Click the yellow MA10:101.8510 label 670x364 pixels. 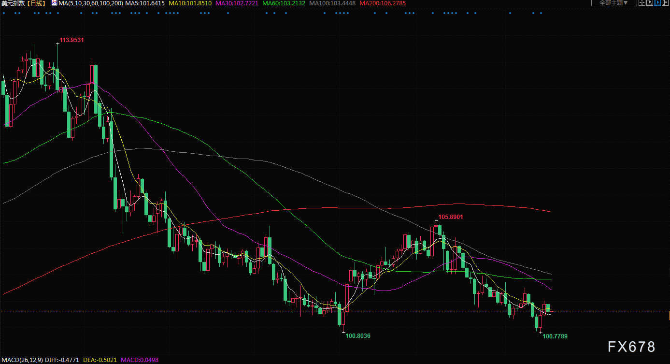(x=190, y=3)
